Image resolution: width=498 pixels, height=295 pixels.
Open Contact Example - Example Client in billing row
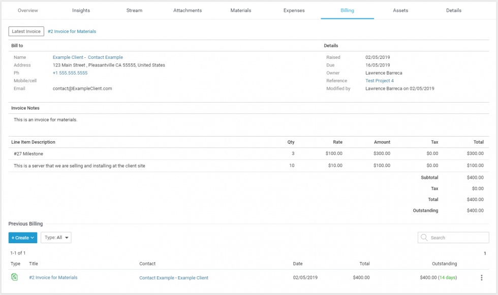174,278
